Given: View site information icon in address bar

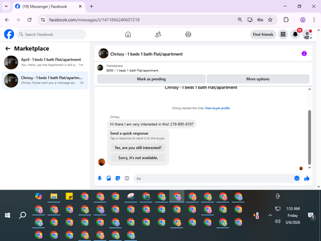Looking at the screenshot, I should click(x=43, y=20).
